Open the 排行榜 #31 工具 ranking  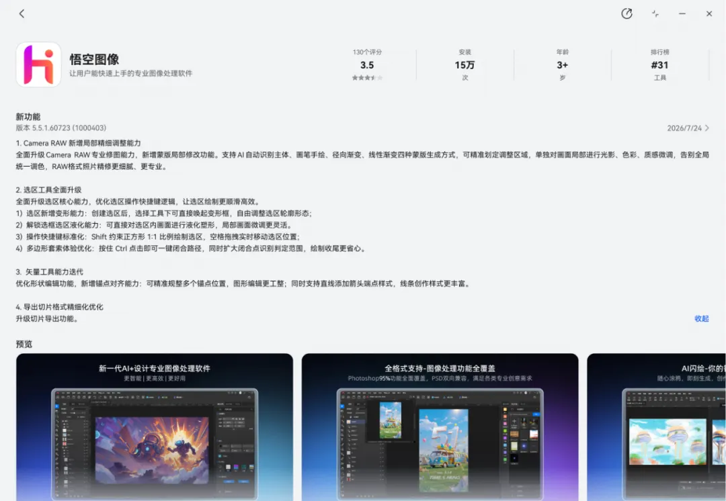660,64
